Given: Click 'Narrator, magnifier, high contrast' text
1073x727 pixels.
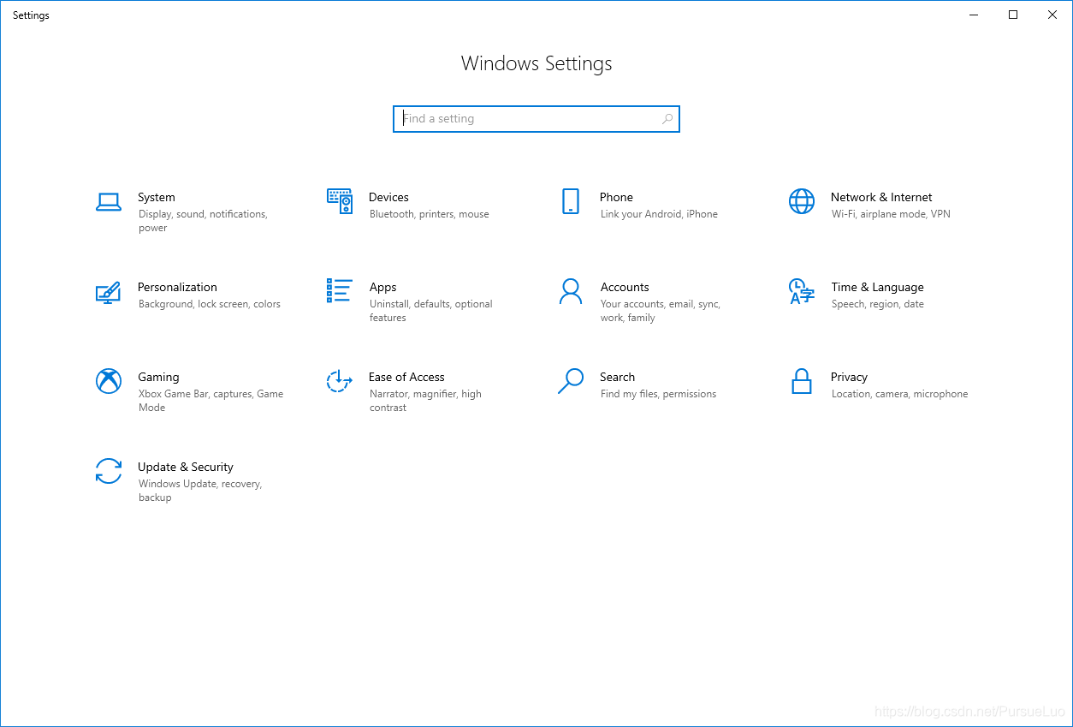Looking at the screenshot, I should pyautogui.click(x=425, y=401).
